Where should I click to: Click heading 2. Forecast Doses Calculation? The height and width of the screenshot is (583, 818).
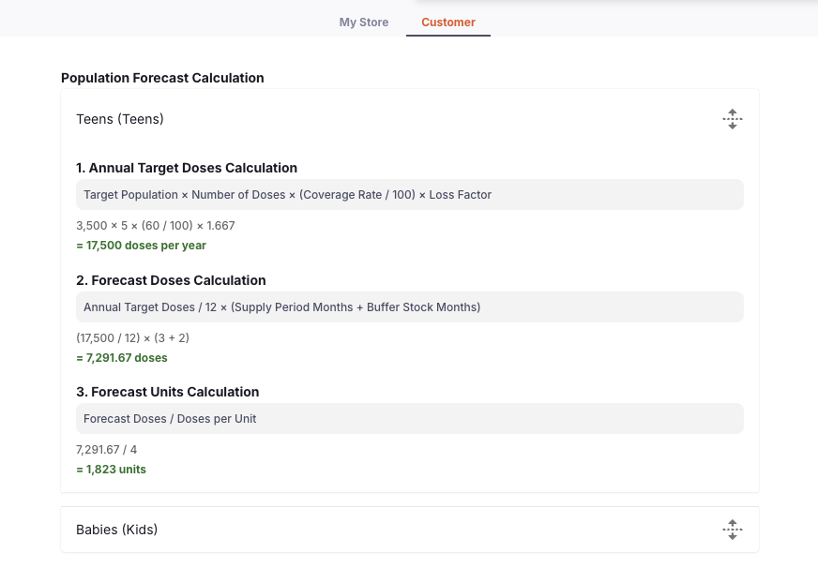pos(171,280)
